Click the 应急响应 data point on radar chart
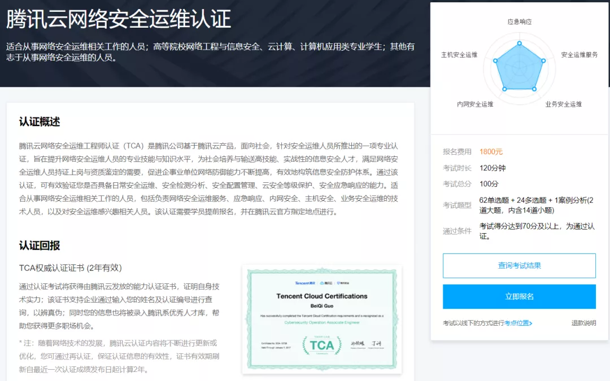Screen dimensions: 610x381 coord(520,43)
